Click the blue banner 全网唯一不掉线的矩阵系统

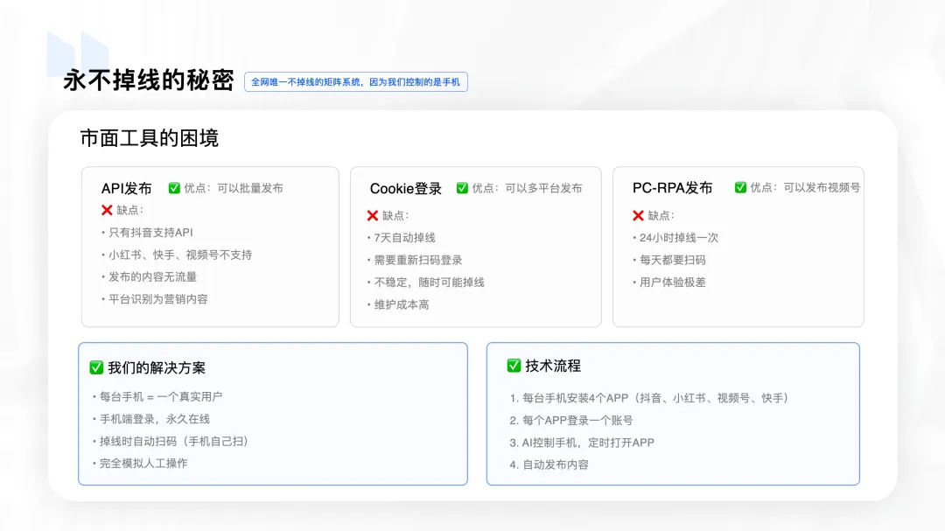357,81
